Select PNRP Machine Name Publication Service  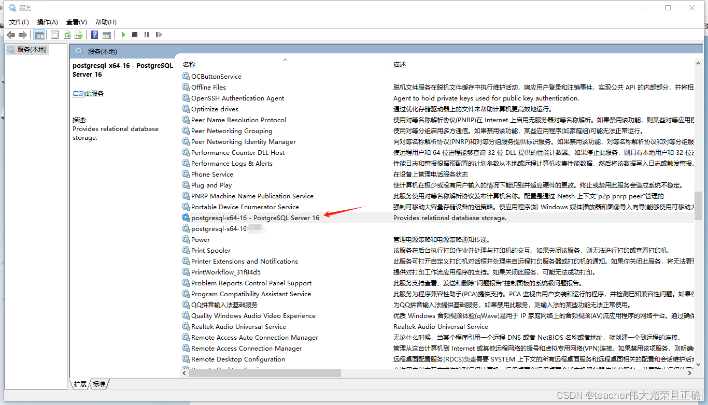pyautogui.click(x=252, y=196)
